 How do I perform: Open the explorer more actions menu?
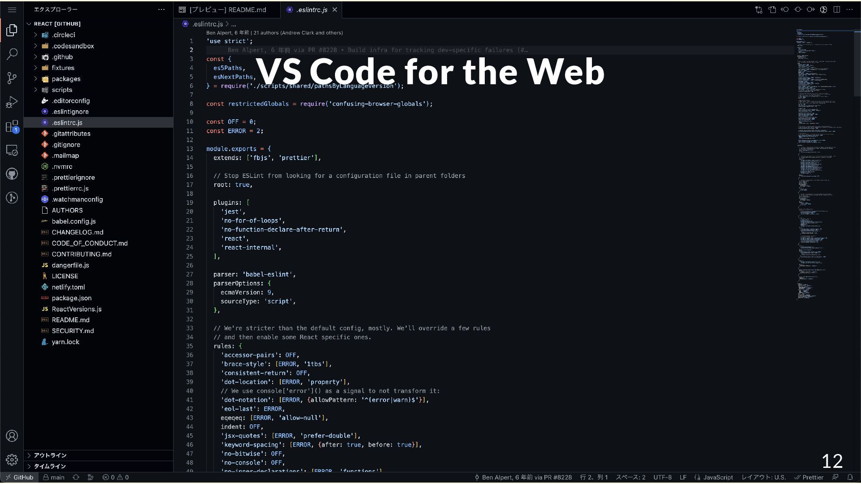[x=161, y=9]
